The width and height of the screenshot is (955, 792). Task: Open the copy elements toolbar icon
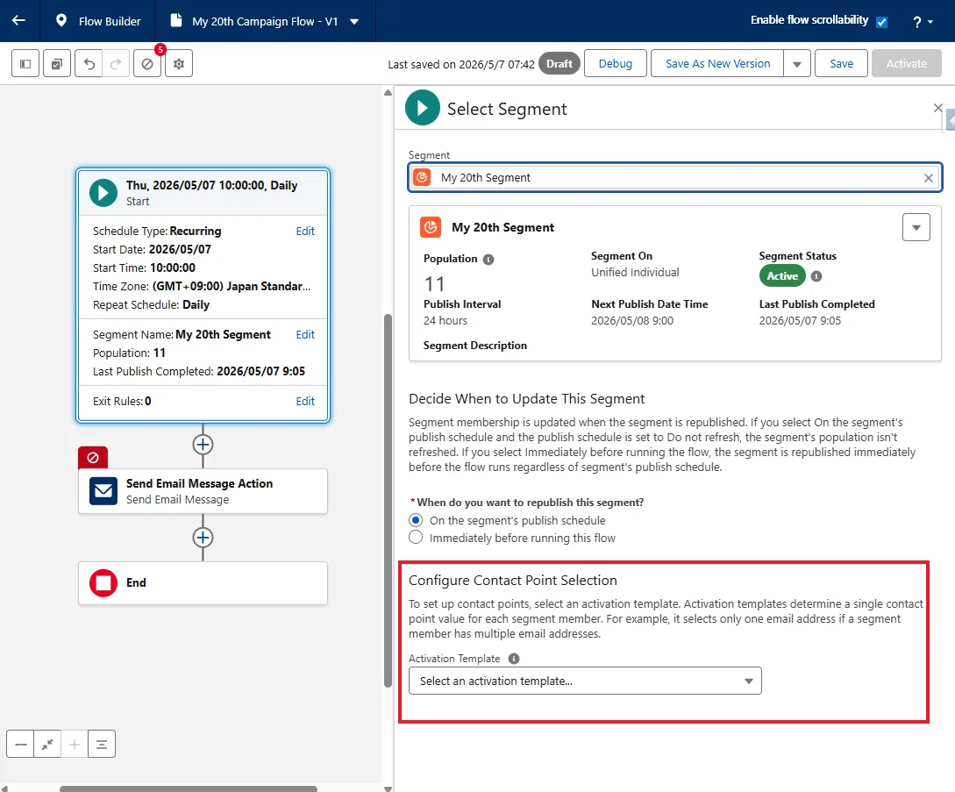[57, 63]
